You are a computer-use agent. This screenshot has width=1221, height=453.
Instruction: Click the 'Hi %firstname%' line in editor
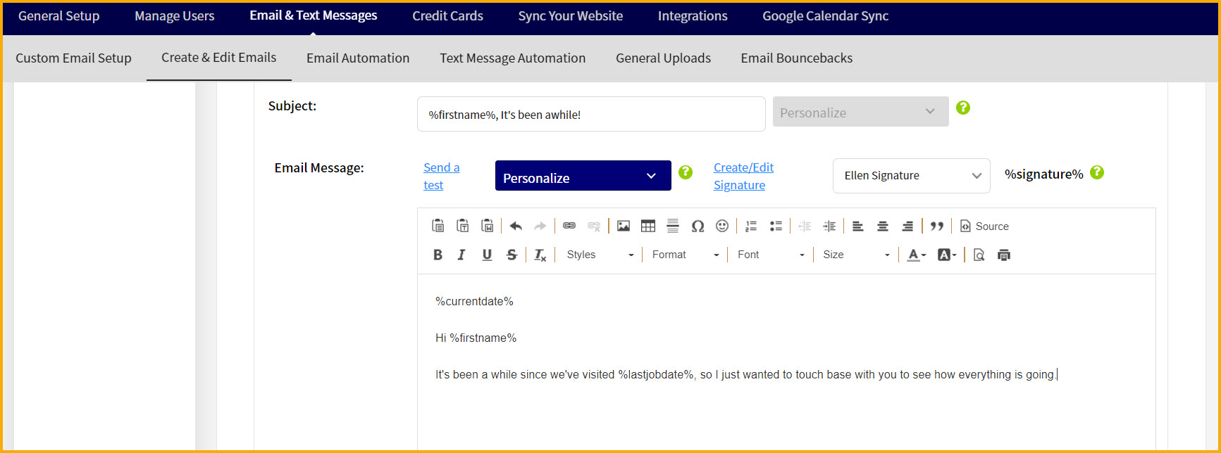coord(476,338)
